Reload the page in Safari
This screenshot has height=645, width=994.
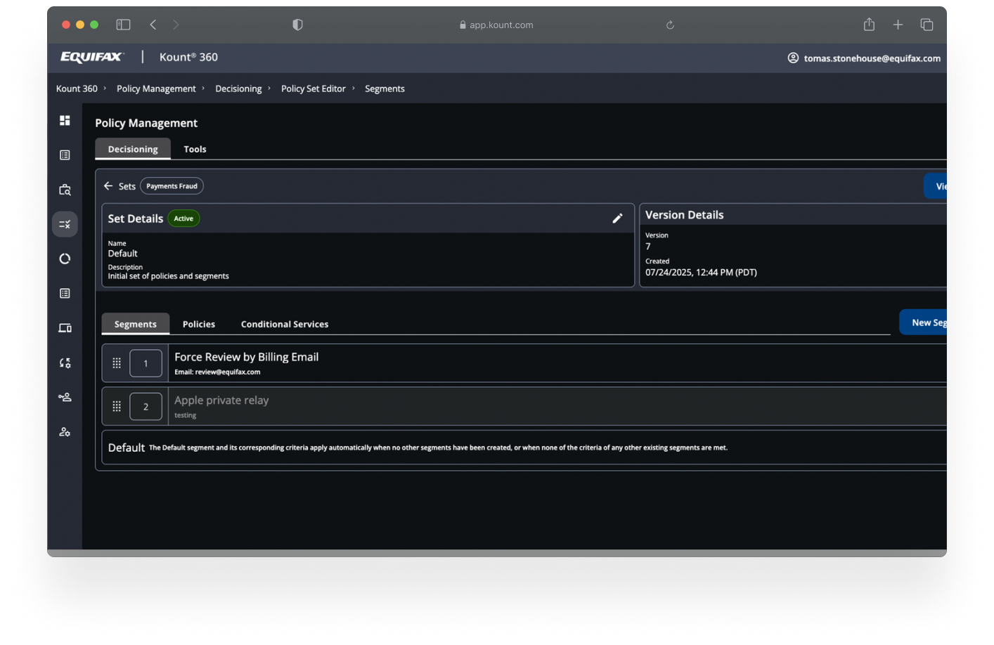point(670,25)
